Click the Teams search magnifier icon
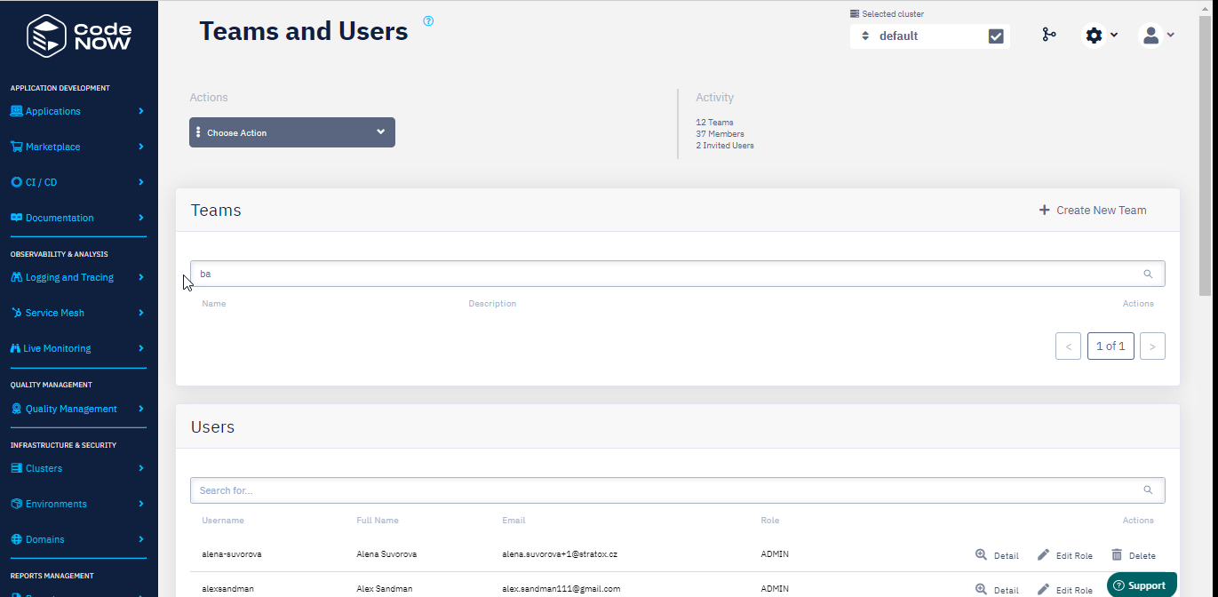The width and height of the screenshot is (1218, 597). (1148, 274)
